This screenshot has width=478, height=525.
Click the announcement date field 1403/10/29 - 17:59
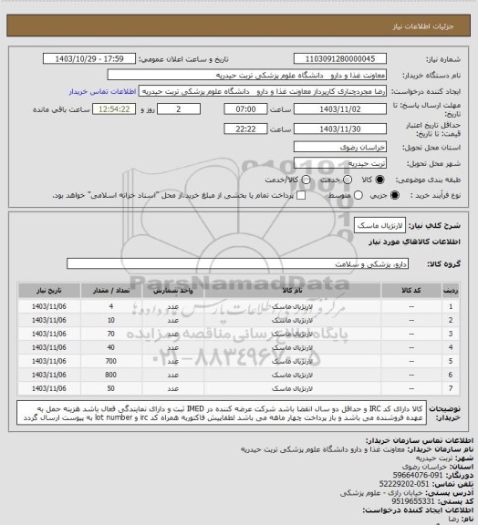tap(89, 58)
